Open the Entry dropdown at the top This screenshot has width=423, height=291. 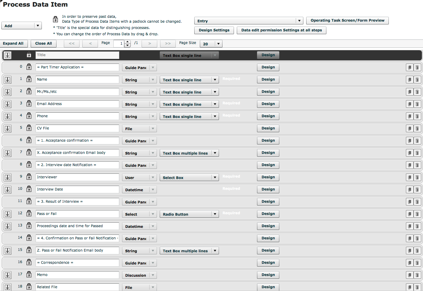click(x=299, y=21)
